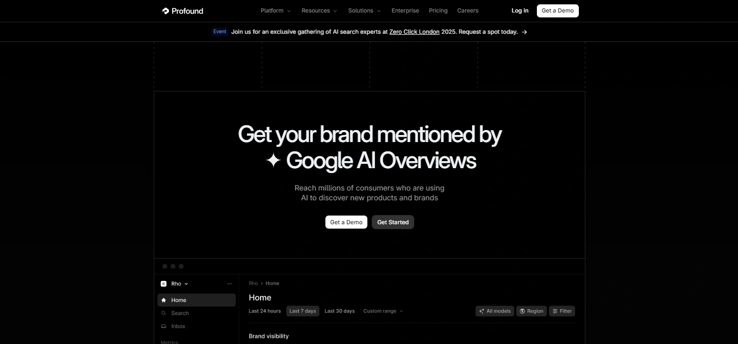Open the All models filter
The width and height of the screenshot is (738, 344).
(495, 311)
